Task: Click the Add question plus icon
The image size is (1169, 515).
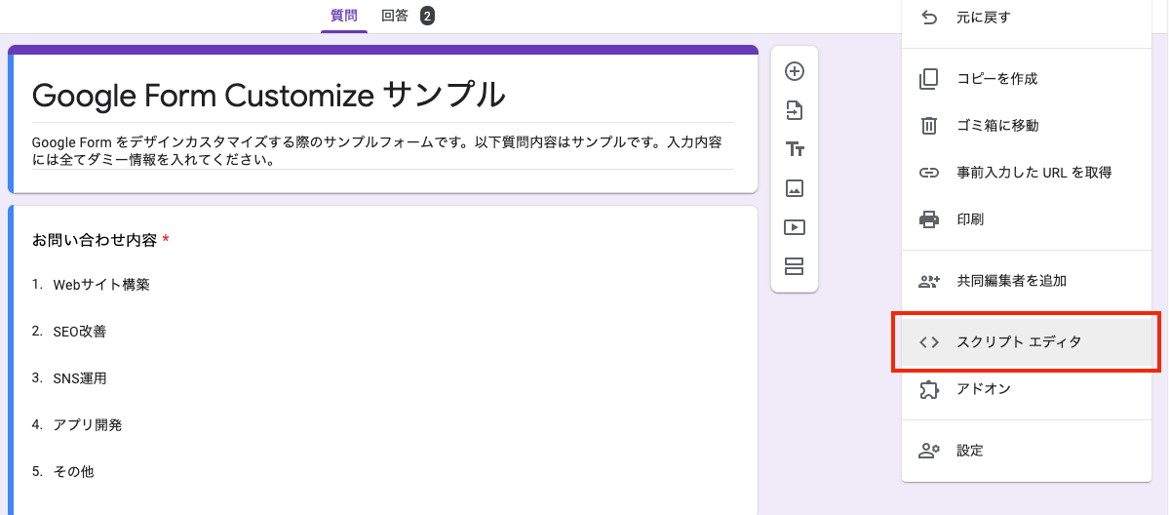Action: pos(795,71)
